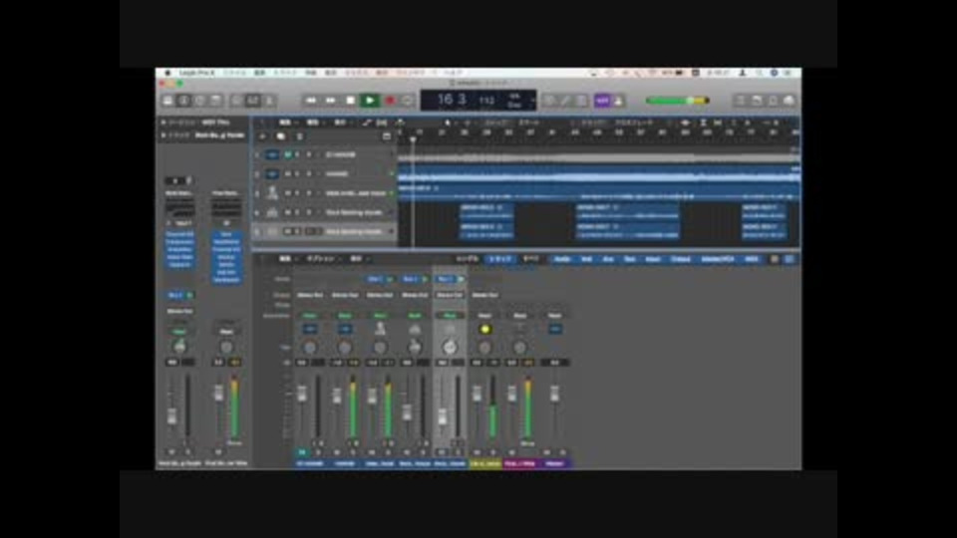The width and height of the screenshot is (957, 538).
Task: Show the Smart Controls pane
Action: pos(237,101)
